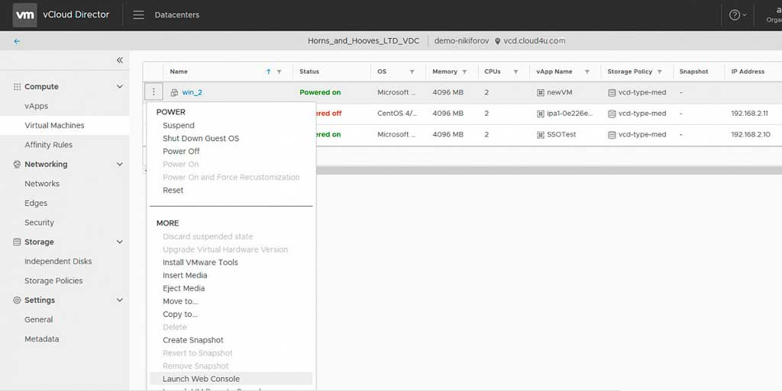
Task: Click the VMware vm logo
Action: [24, 15]
